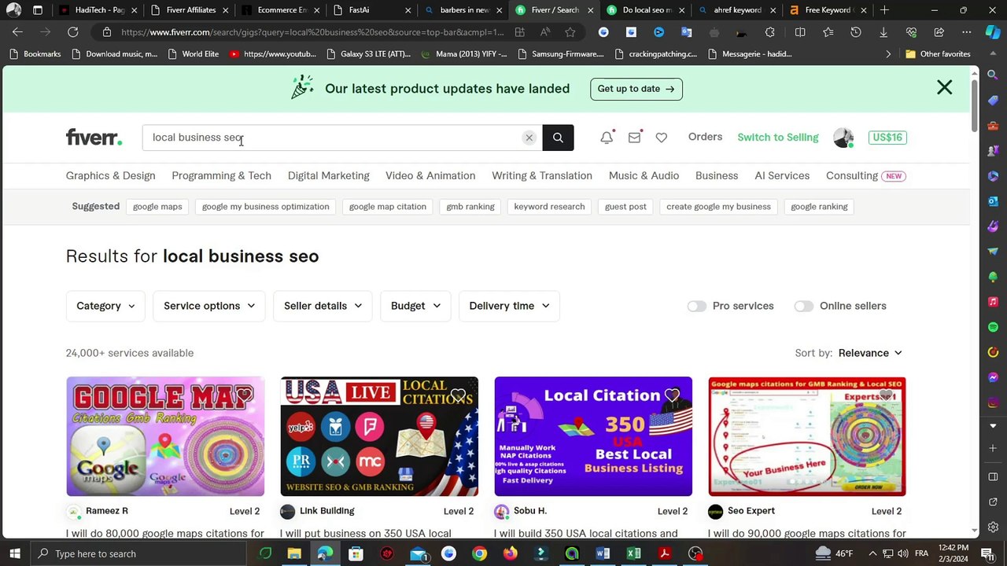The image size is (1007, 566).
Task: Select the keyword research suggestion
Action: pos(549,207)
